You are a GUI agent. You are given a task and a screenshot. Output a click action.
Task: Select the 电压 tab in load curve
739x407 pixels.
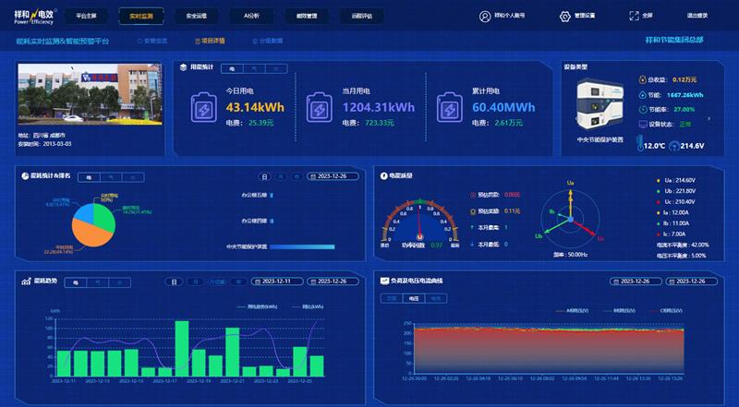pos(413,298)
